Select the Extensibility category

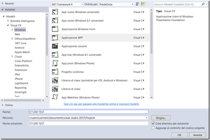click(x=22, y=65)
